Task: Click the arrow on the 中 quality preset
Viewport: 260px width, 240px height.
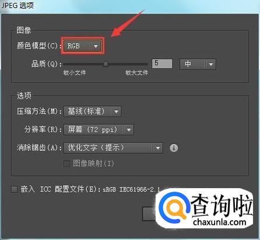Action: coord(211,64)
